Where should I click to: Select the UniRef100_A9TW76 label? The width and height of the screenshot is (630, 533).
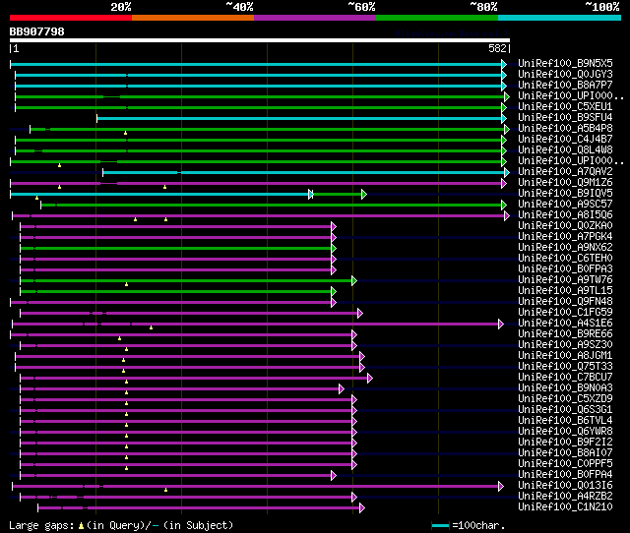tap(565, 280)
